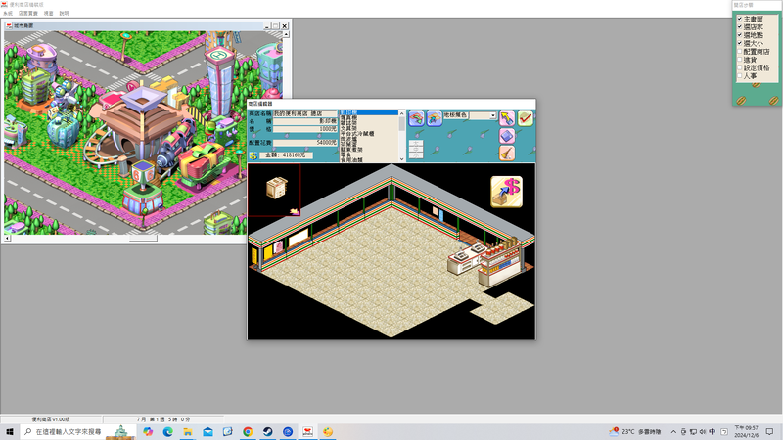The width and height of the screenshot is (783, 440).
Task: Enable the 配置商店 checkbox
Action: pyautogui.click(x=740, y=52)
